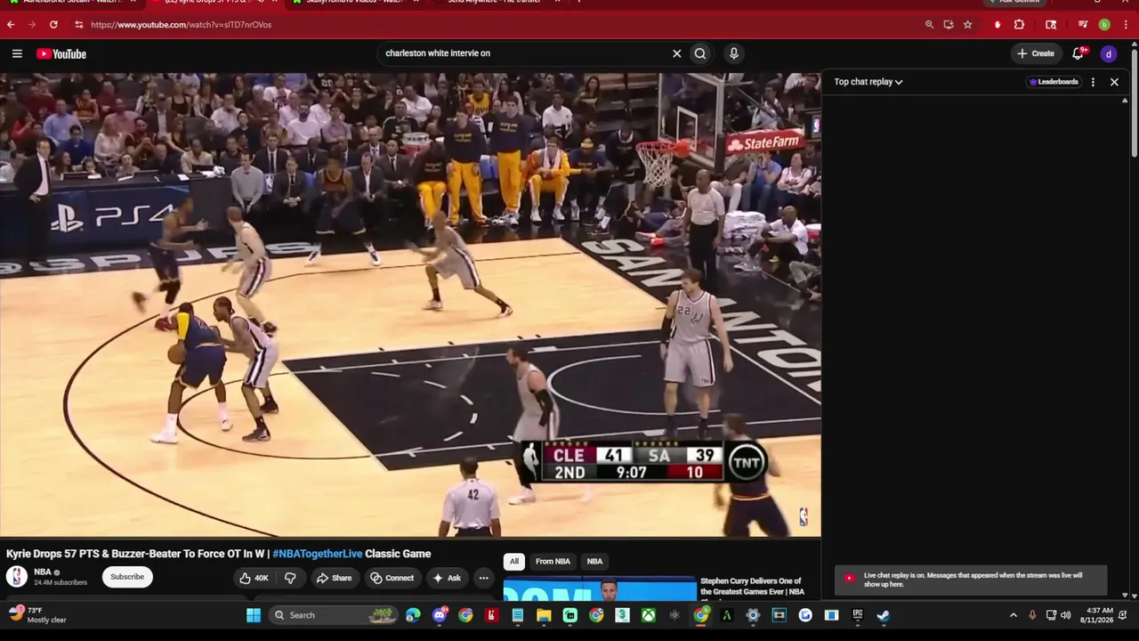Clear the YouTube search text
The image size is (1139, 641).
(676, 53)
